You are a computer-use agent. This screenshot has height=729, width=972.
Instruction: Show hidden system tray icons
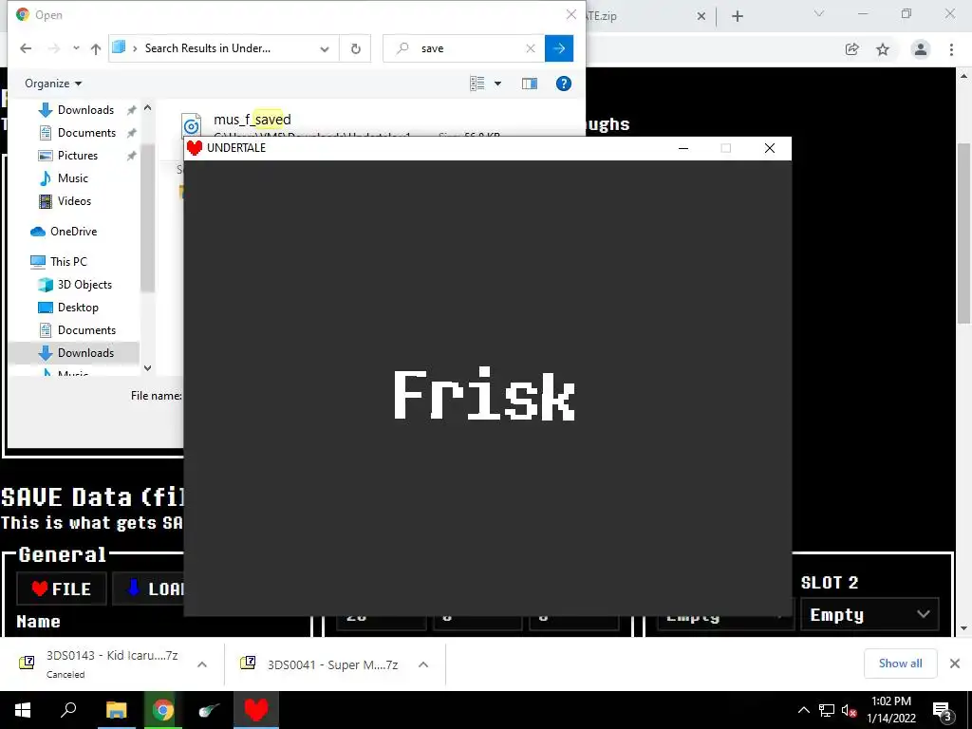pyautogui.click(x=803, y=710)
